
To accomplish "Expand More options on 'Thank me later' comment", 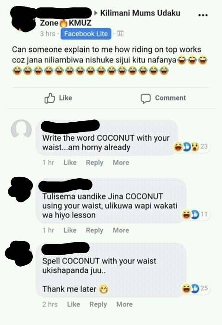I will [x=124, y=304].
